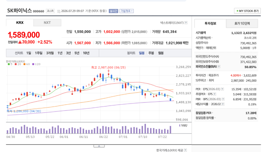Viewport: 276px width, 152px height.
Task: Click the +2.52% change value
Action: 45,42
